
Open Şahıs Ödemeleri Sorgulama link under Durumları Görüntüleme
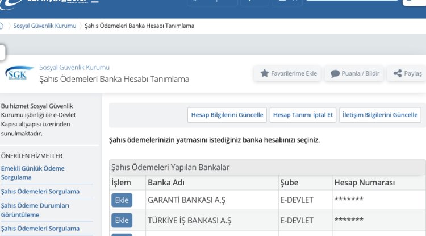[40, 229]
